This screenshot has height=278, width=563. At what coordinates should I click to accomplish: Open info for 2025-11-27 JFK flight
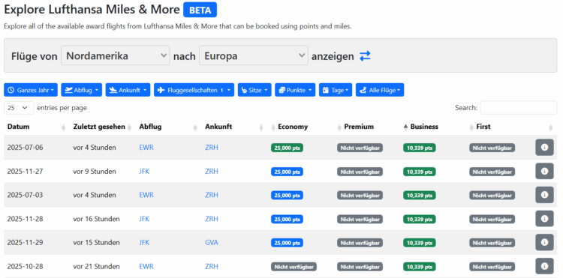click(544, 172)
